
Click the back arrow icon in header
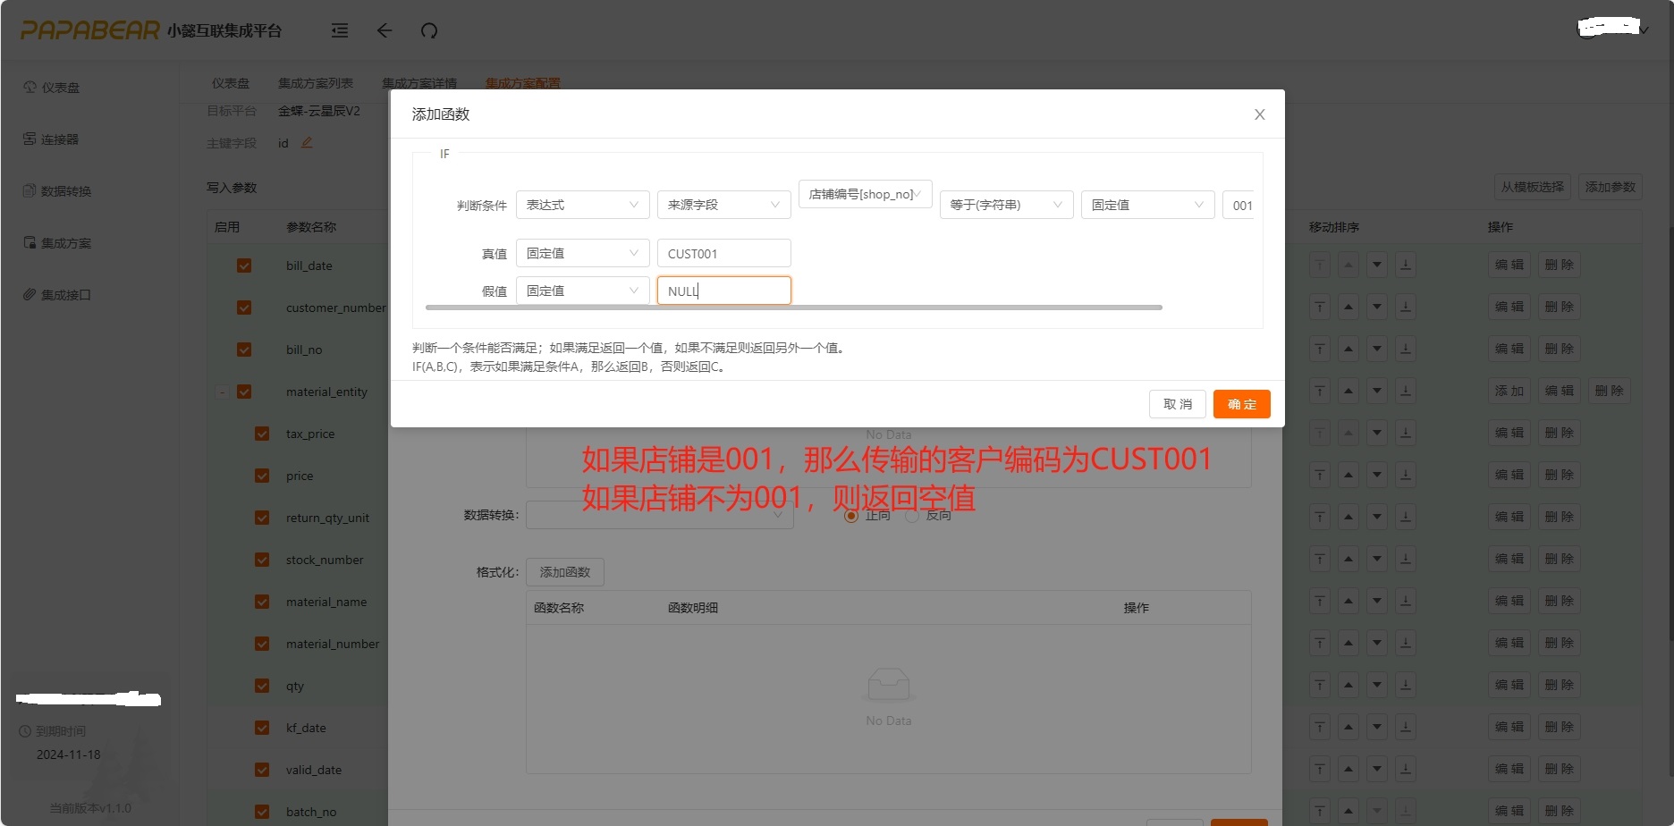[385, 31]
